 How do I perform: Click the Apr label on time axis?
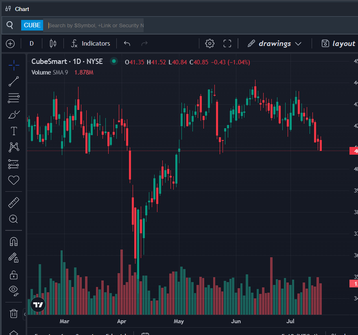click(122, 321)
